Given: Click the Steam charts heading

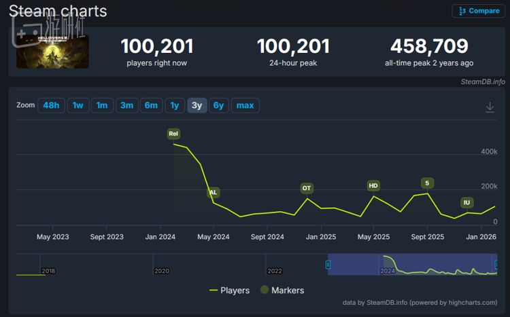Looking at the screenshot, I should pos(58,11).
